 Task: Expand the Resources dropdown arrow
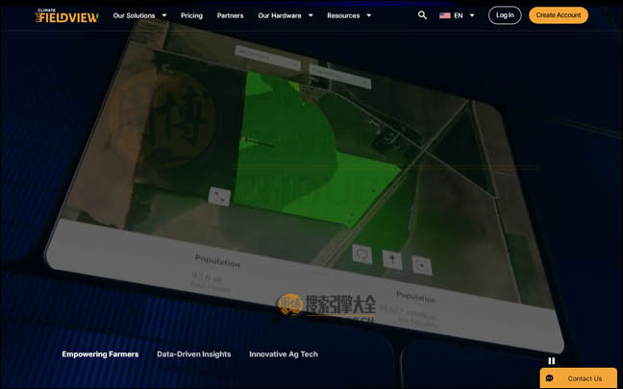(x=369, y=15)
